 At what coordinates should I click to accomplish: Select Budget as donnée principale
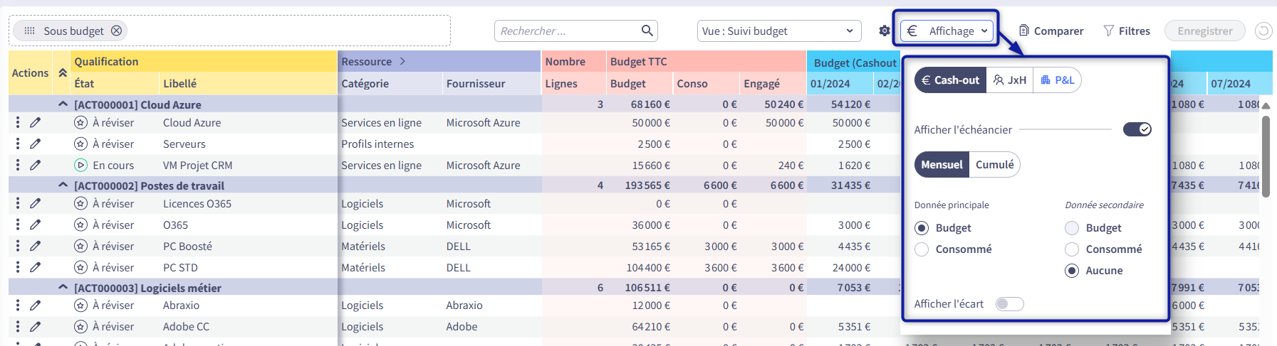(922, 228)
